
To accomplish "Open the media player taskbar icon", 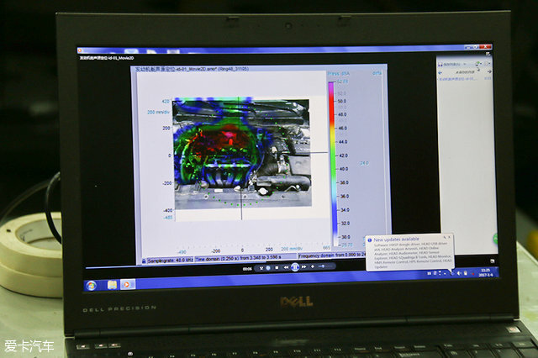I will click(128, 284).
